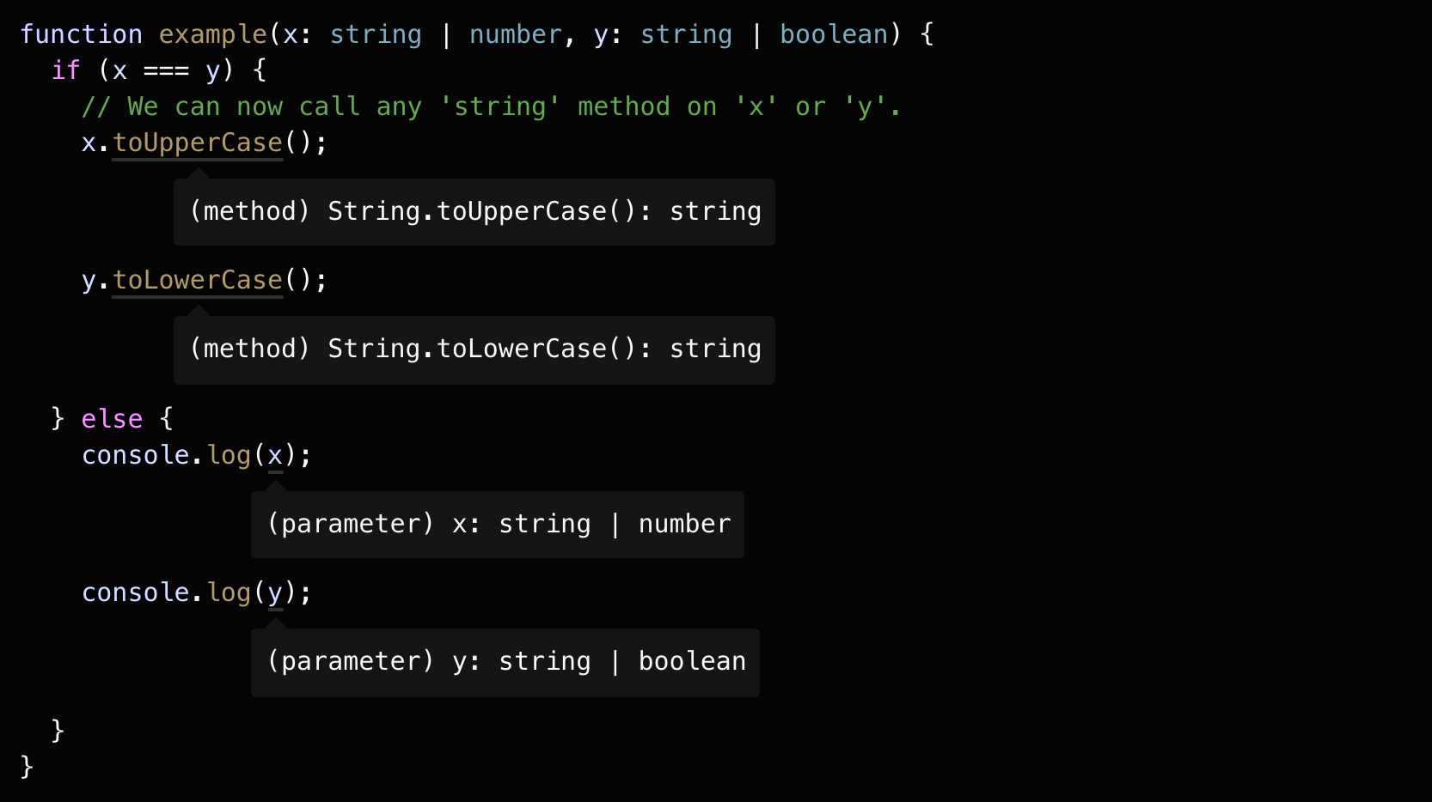Click the 'else' keyword
The height and width of the screenshot is (802, 1432).
click(112, 419)
